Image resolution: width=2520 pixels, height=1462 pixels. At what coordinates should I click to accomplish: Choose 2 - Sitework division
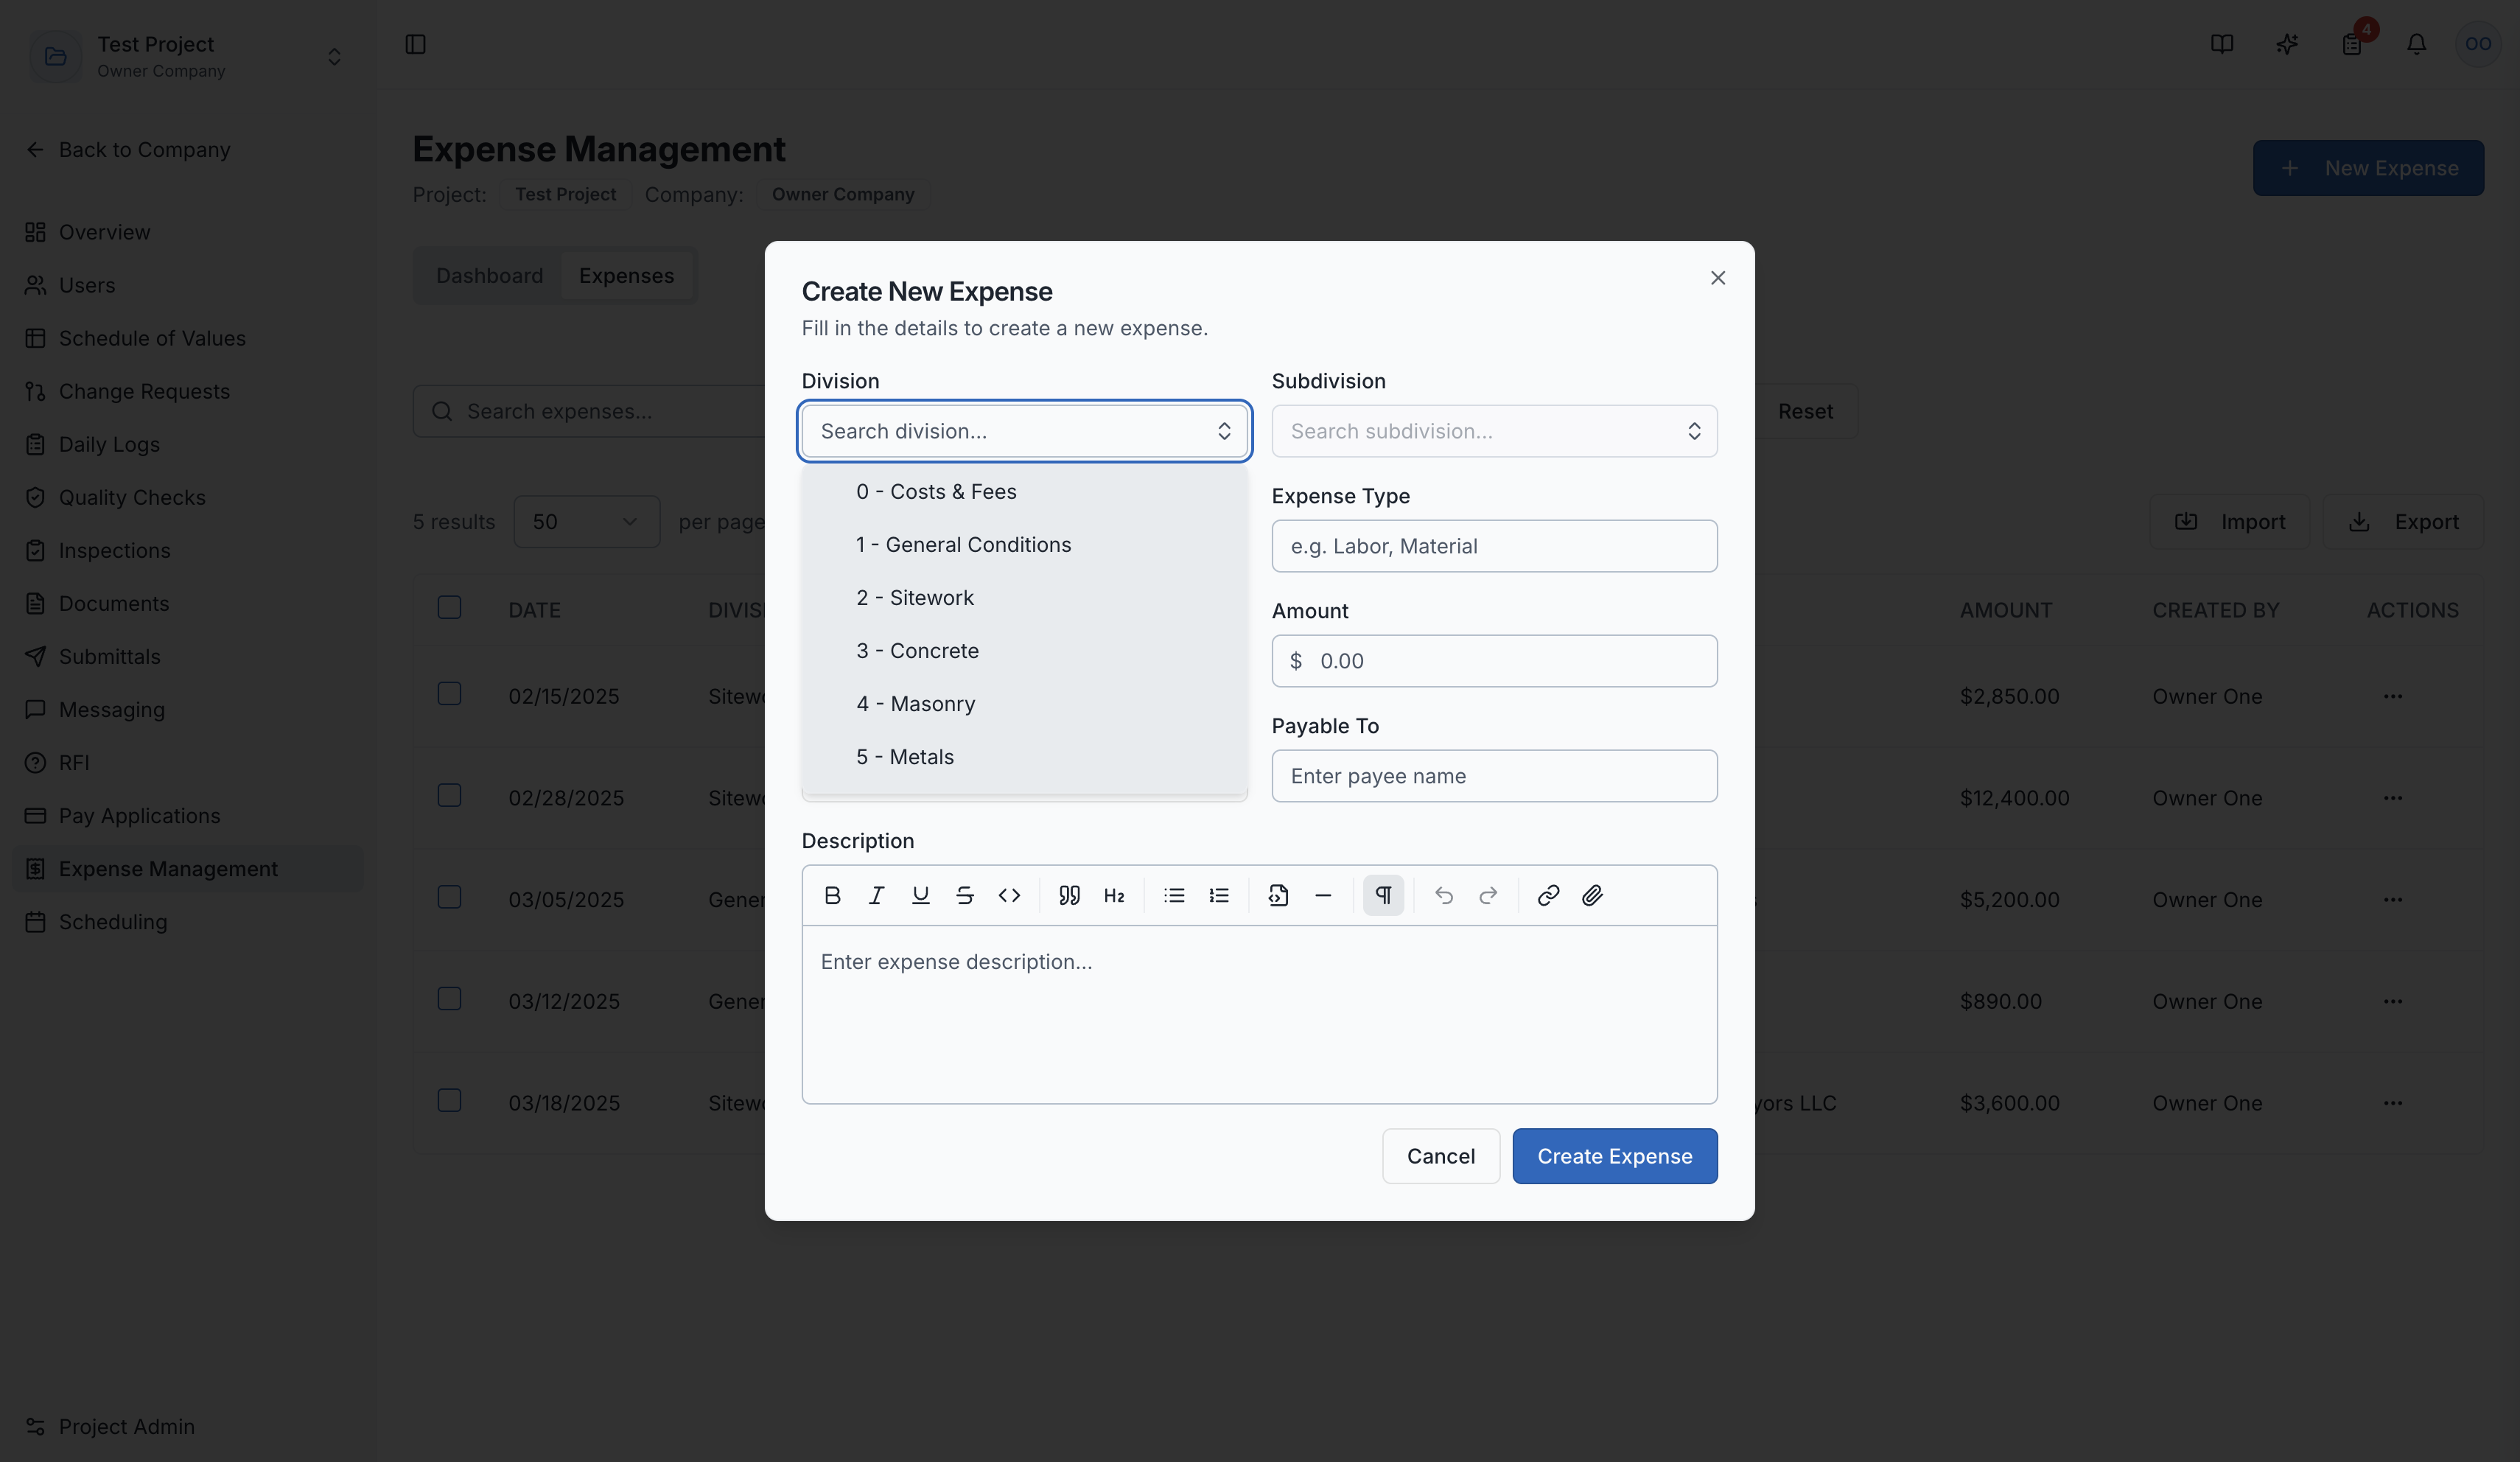click(1024, 598)
